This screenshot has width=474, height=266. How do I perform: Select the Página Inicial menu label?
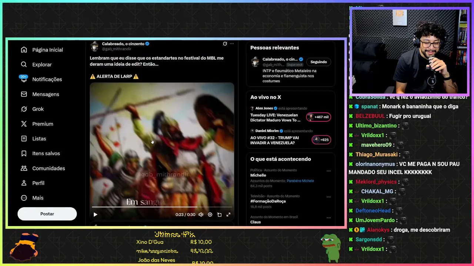(x=47, y=50)
